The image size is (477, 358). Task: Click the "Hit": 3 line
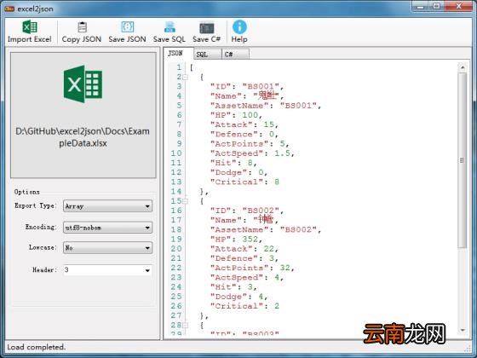click(x=233, y=287)
